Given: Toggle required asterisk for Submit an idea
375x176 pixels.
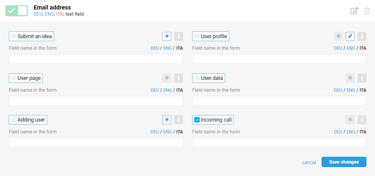Looking at the screenshot, I should click(x=167, y=36).
